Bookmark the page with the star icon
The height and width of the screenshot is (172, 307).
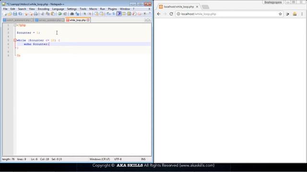click(x=280, y=14)
